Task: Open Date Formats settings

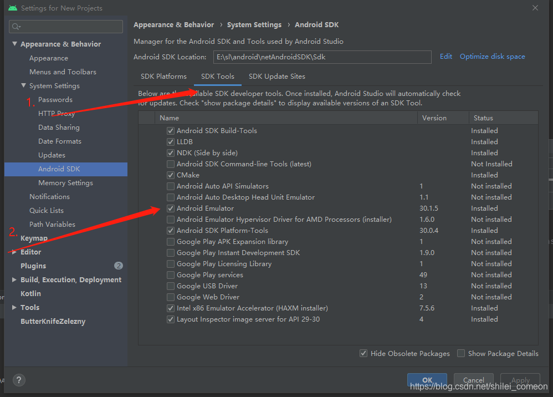Action: [60, 141]
